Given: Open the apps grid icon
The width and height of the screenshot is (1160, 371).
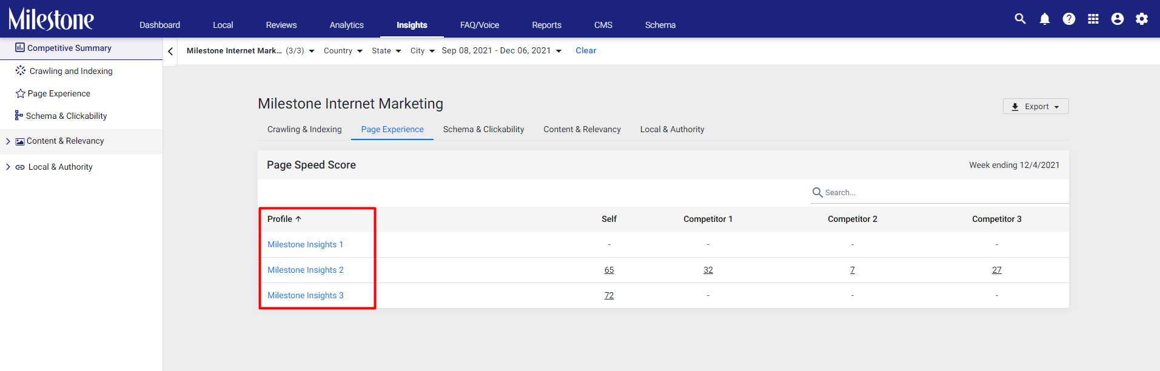Looking at the screenshot, I should (x=1093, y=19).
